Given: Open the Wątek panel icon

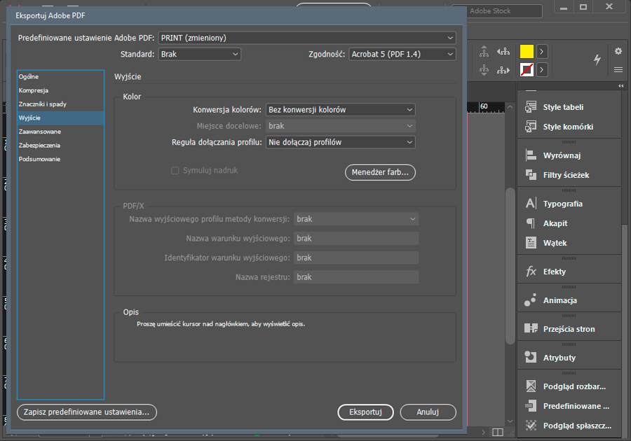Looking at the screenshot, I should [x=531, y=243].
